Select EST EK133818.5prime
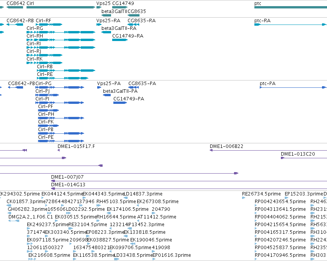Image resolution: width=327 pixels, height=261 pixels. 145,232
